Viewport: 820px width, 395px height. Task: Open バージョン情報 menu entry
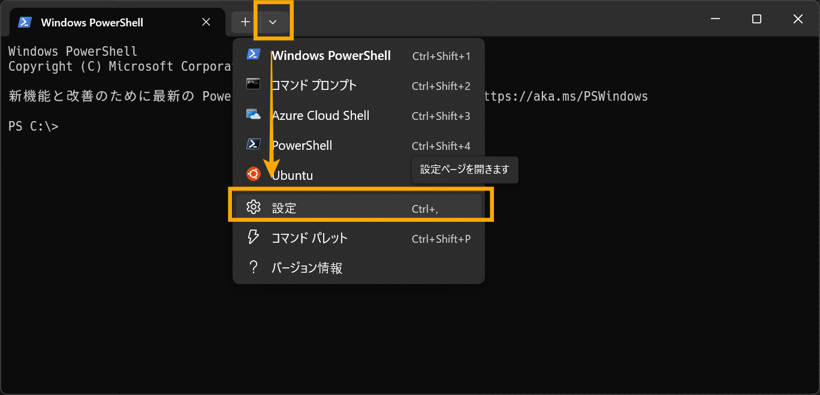point(358,268)
